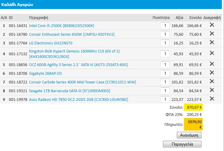Image resolution: width=224 pixels, height=151 pixels.
Task: Click the Ανανέωση refresh button
Action: click(x=189, y=135)
